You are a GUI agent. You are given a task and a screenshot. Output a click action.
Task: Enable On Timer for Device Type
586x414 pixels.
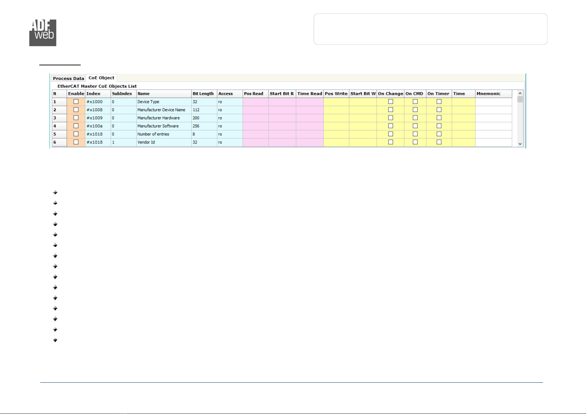pos(439,102)
